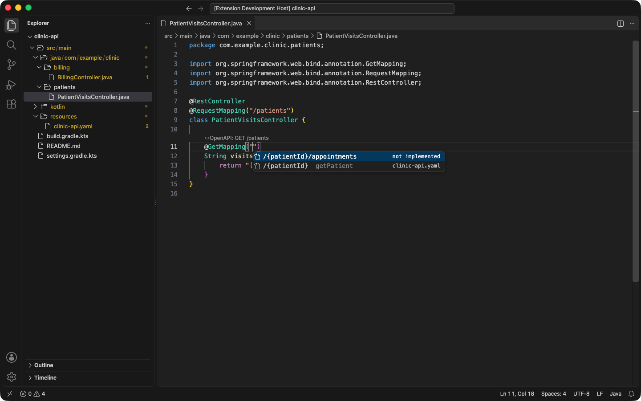Collapse the billing folder
Viewport: 641px width, 401px height.
pyautogui.click(x=39, y=67)
